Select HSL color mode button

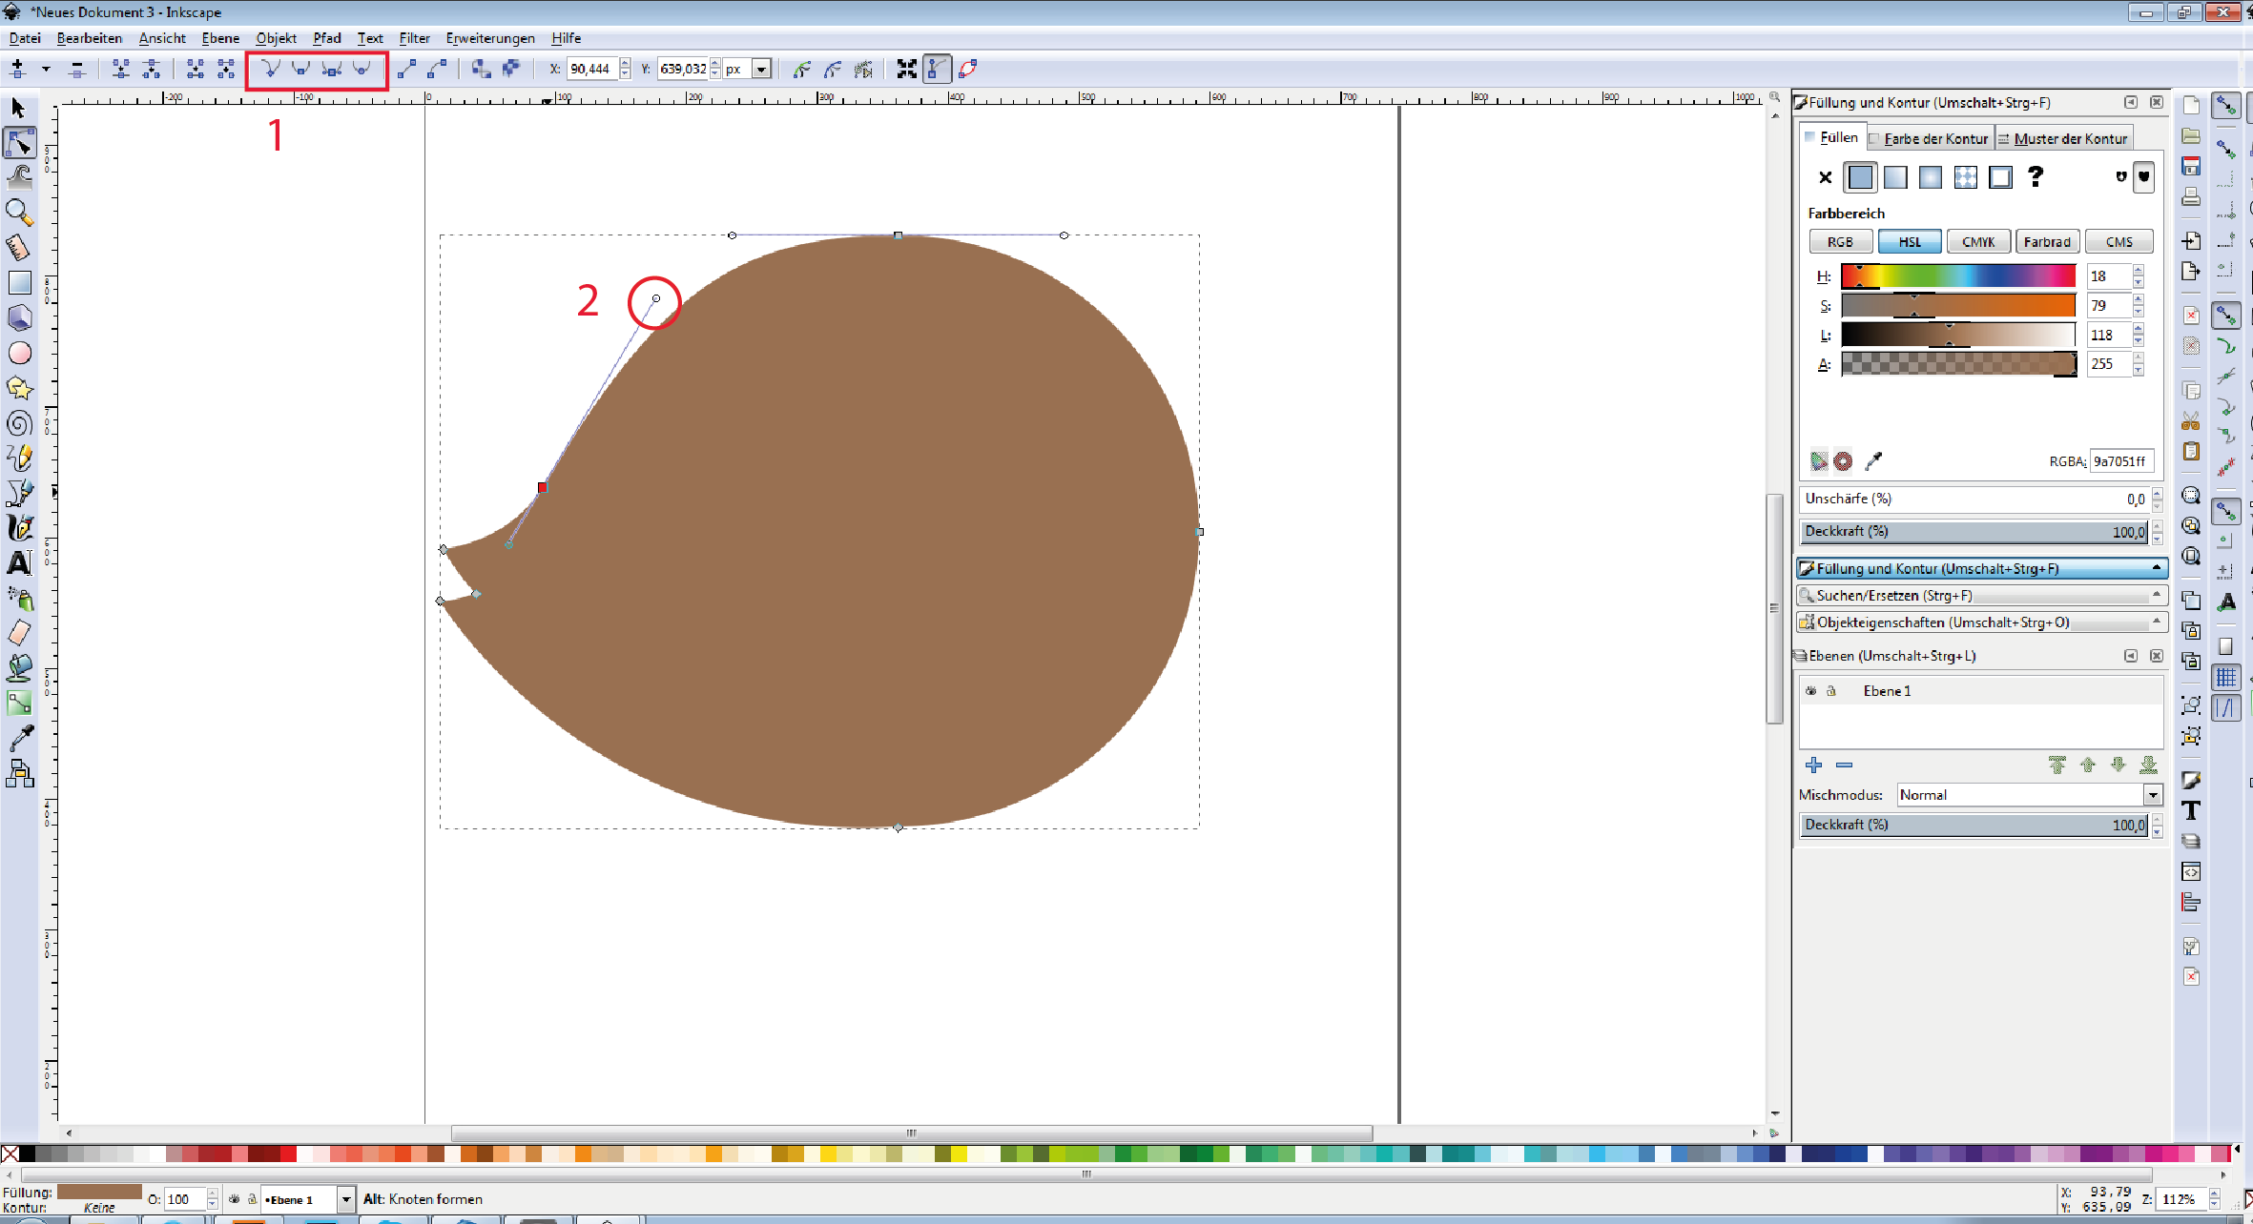point(1910,242)
